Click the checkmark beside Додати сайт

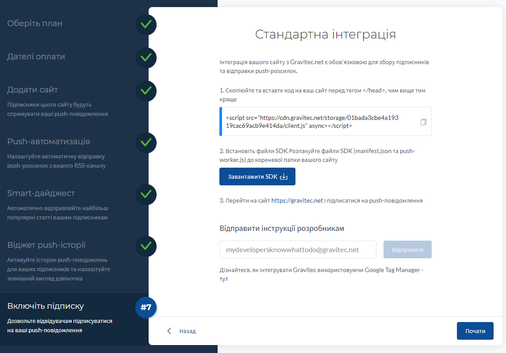146,91
